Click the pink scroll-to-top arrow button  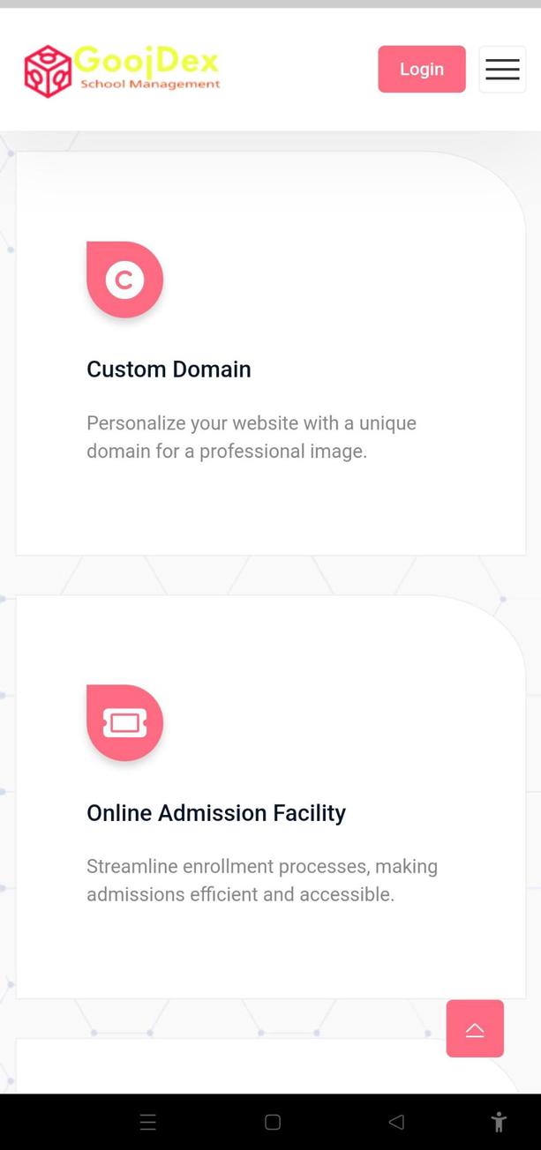click(x=475, y=1028)
